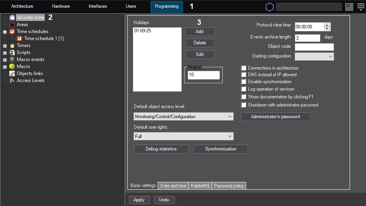366x206 pixels.
Task: Click the Scripts icon in the tree
Action: [12, 52]
